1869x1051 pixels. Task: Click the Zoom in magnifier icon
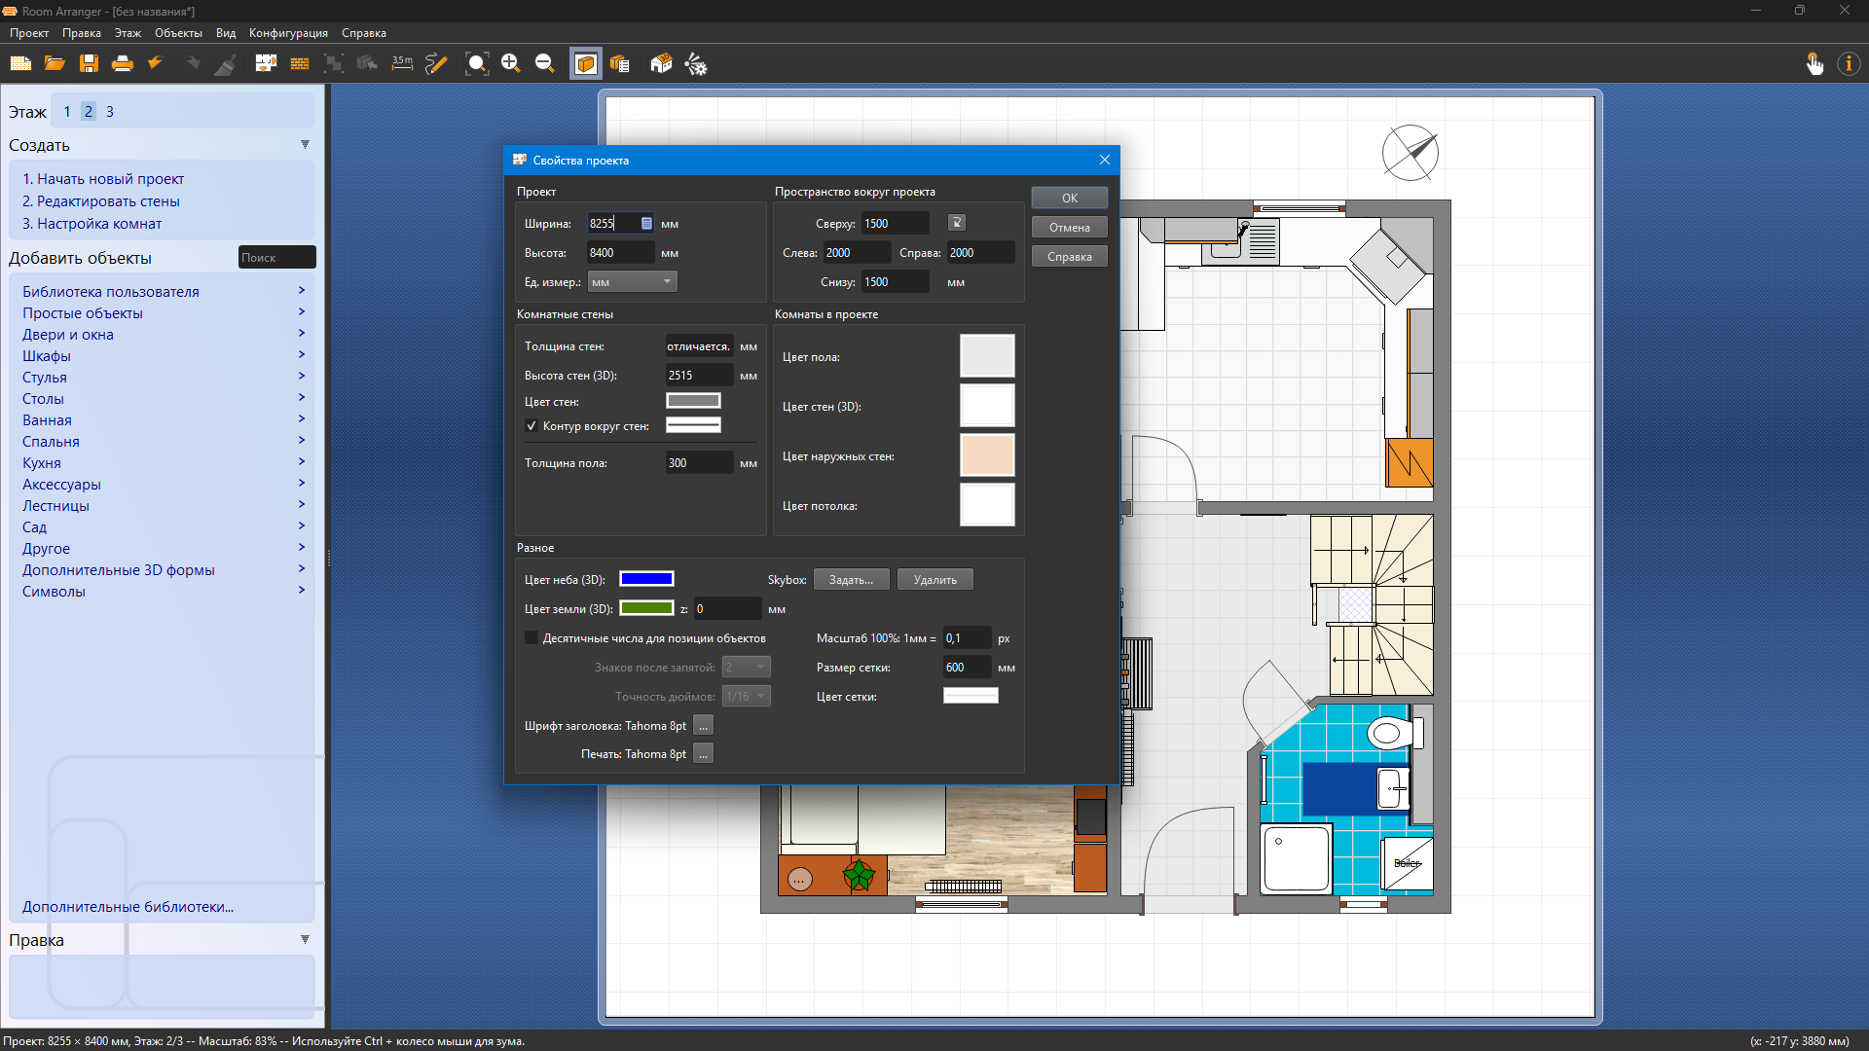point(510,64)
